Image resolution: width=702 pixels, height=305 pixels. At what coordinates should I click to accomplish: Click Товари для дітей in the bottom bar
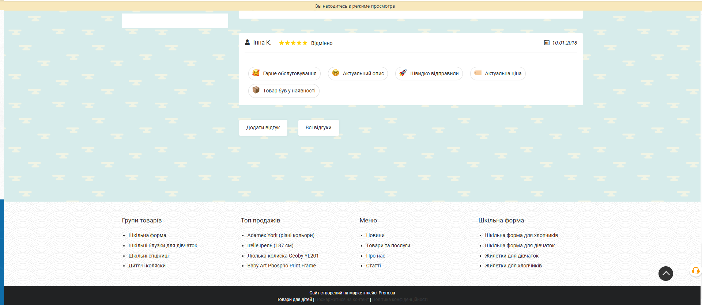[x=294, y=300]
